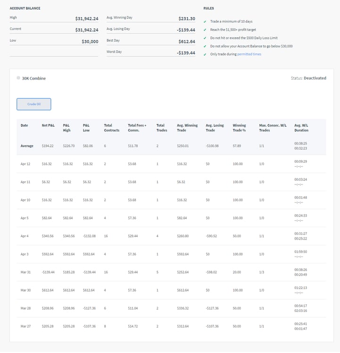The height and width of the screenshot is (353, 340).
Task: Click the Winning Trade % column header
Action: (240, 128)
